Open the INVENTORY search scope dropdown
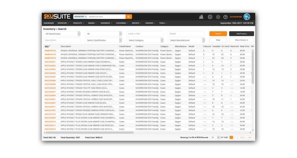Screen dimensions: 297x158 (80, 17)
